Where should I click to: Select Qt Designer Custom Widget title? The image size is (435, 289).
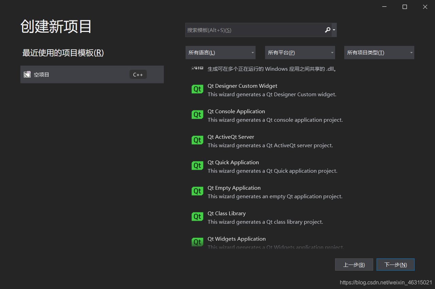(242, 86)
